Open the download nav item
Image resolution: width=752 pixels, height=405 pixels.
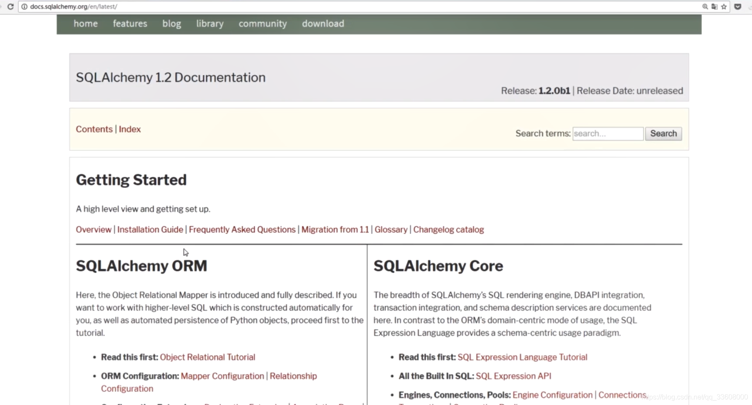pos(323,24)
